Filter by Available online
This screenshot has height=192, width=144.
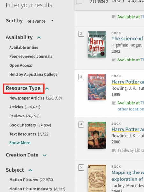[24, 47]
